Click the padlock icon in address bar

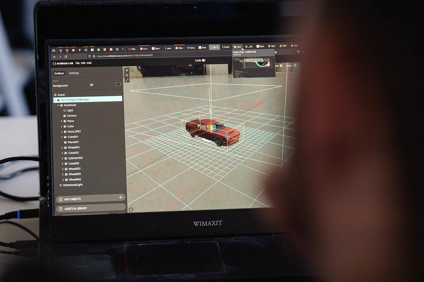click(x=94, y=56)
